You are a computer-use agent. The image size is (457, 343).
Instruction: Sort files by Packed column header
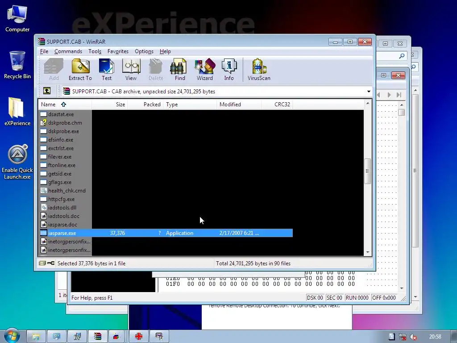145,105
